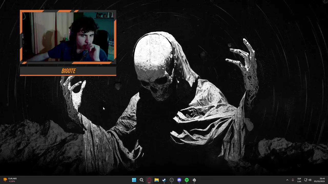Viewport: 328px width, 184px height.
Task: Open the EUR/ARS widget
Action: (x=10, y=180)
